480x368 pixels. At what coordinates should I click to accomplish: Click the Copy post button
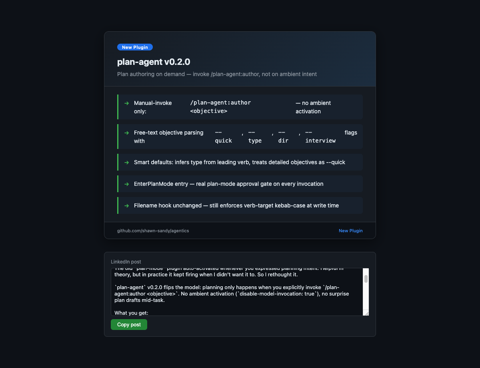[x=129, y=324]
